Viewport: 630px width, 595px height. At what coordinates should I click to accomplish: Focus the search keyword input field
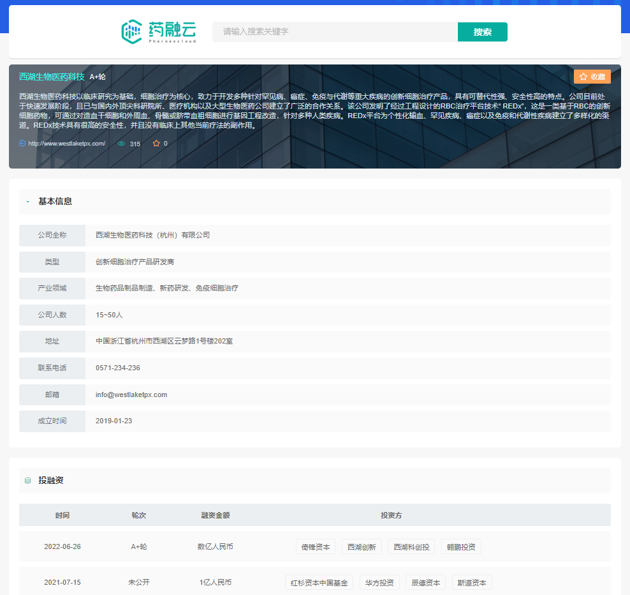click(335, 32)
